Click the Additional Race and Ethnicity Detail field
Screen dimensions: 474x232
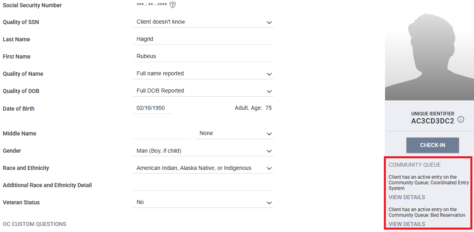203,185
